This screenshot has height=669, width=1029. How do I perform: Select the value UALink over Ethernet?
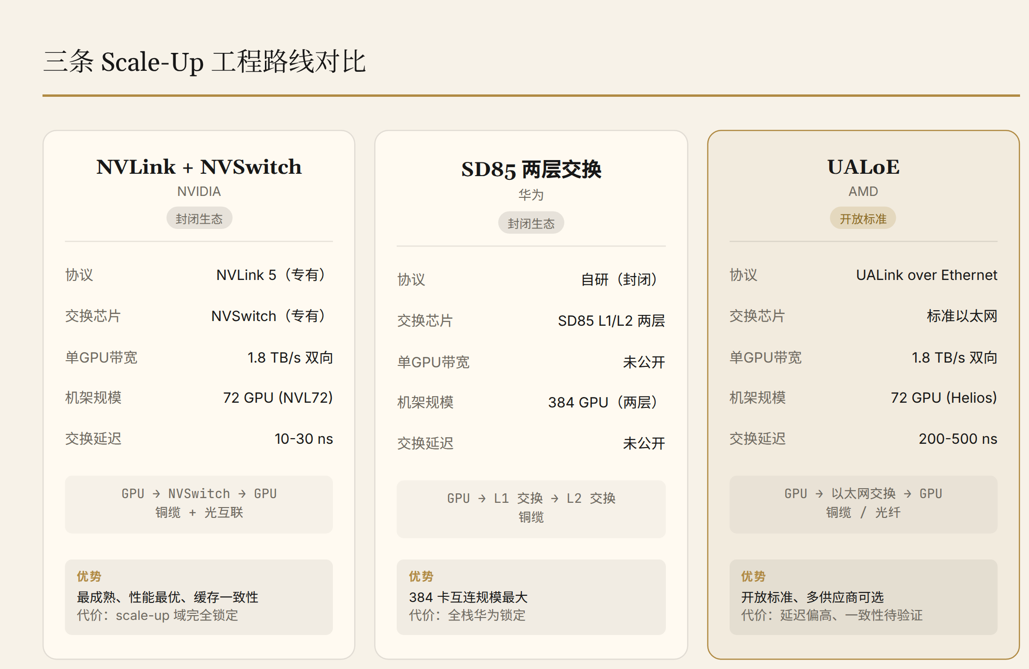pyautogui.click(x=927, y=275)
